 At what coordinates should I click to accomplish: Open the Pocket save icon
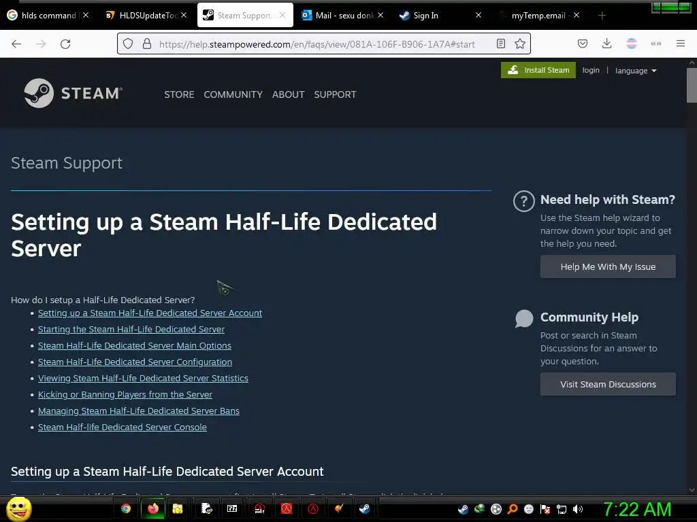[x=583, y=43]
